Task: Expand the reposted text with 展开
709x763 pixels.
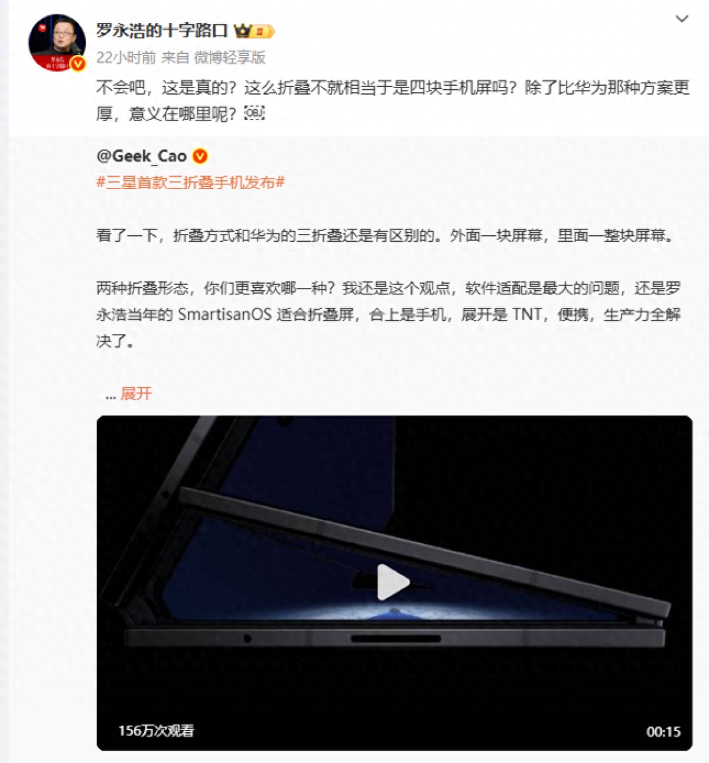Action: click(x=136, y=394)
